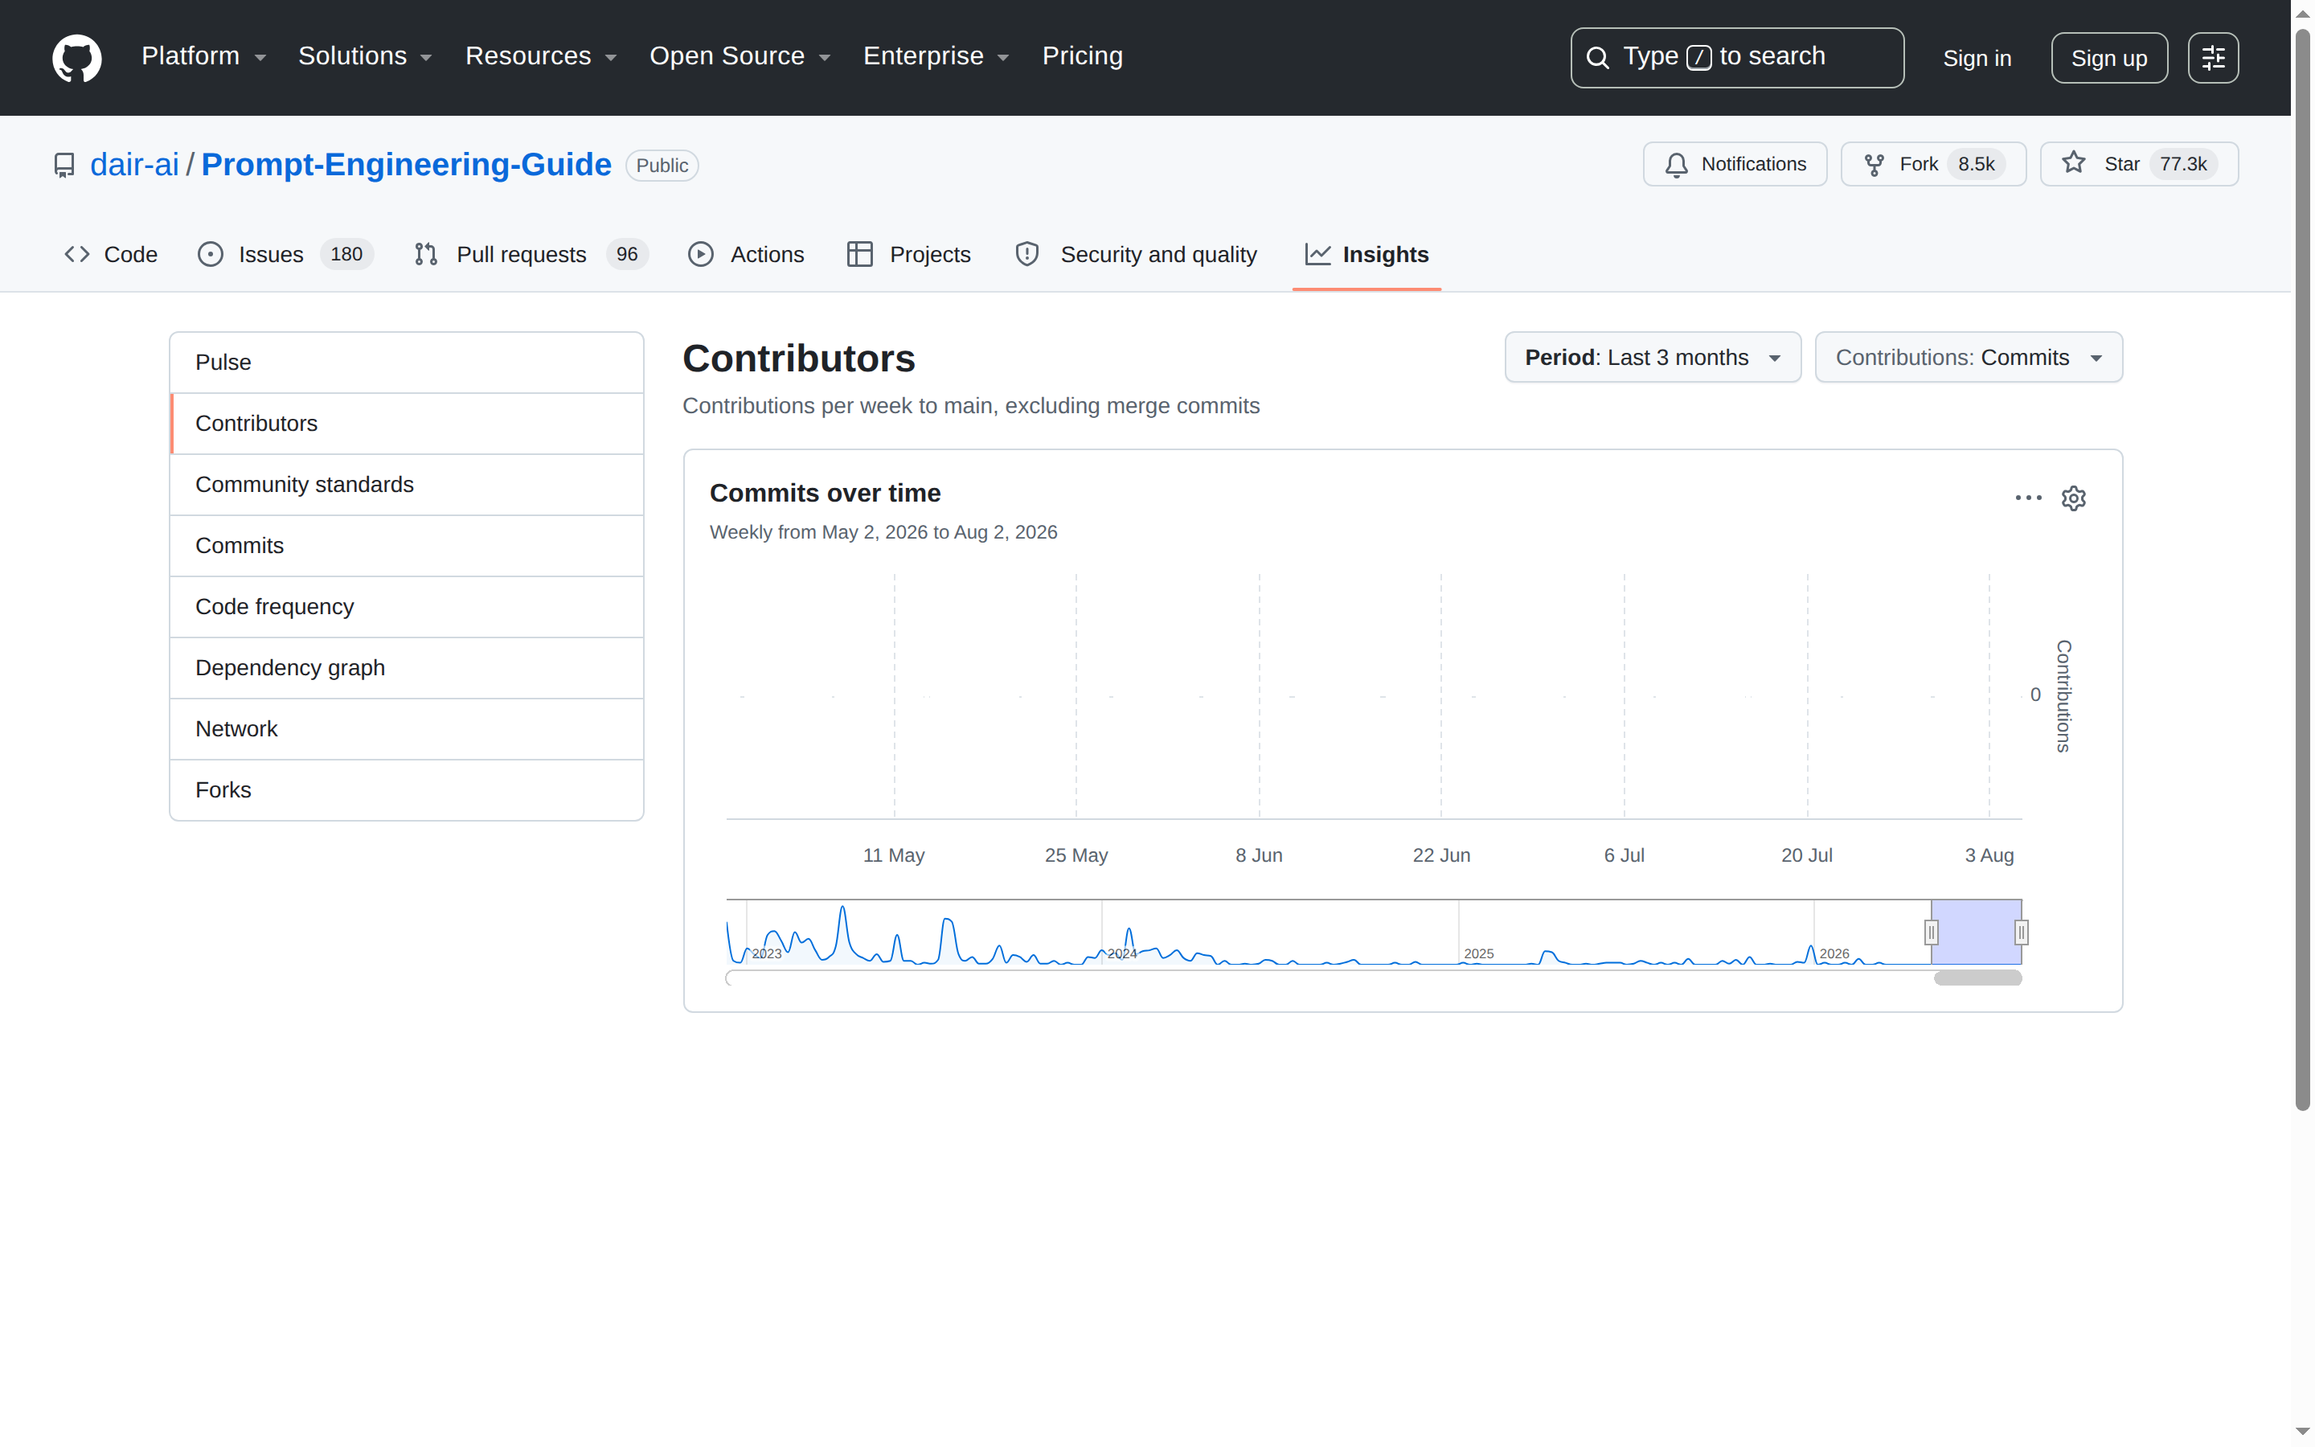2315x1447 pixels.
Task: Click the highlighted timeline selection window
Action: coord(1977,933)
